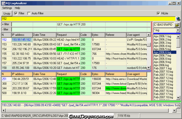Click the - filter IP address field
182x119 pixels.
pos(22,29)
